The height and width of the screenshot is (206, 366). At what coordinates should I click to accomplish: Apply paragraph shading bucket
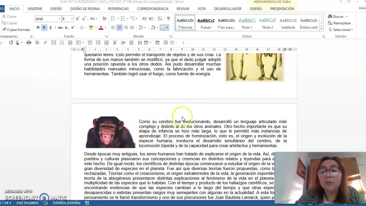pos(153,27)
